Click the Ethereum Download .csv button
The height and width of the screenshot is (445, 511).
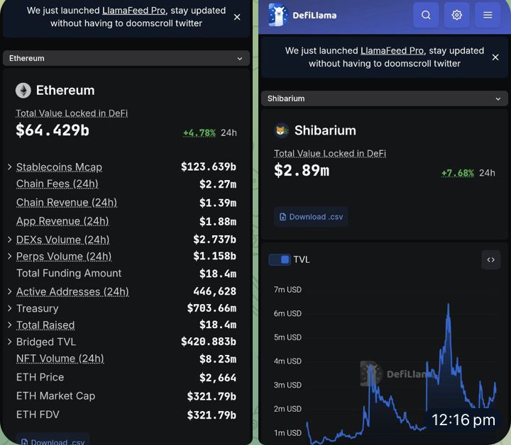point(53,441)
